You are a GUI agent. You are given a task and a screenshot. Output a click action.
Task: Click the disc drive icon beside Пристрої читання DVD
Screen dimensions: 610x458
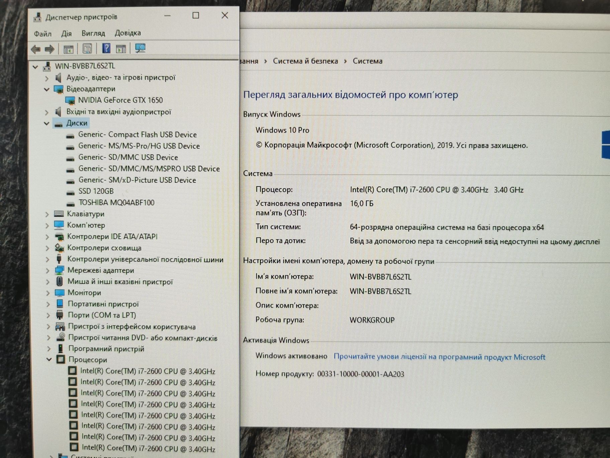(60, 337)
